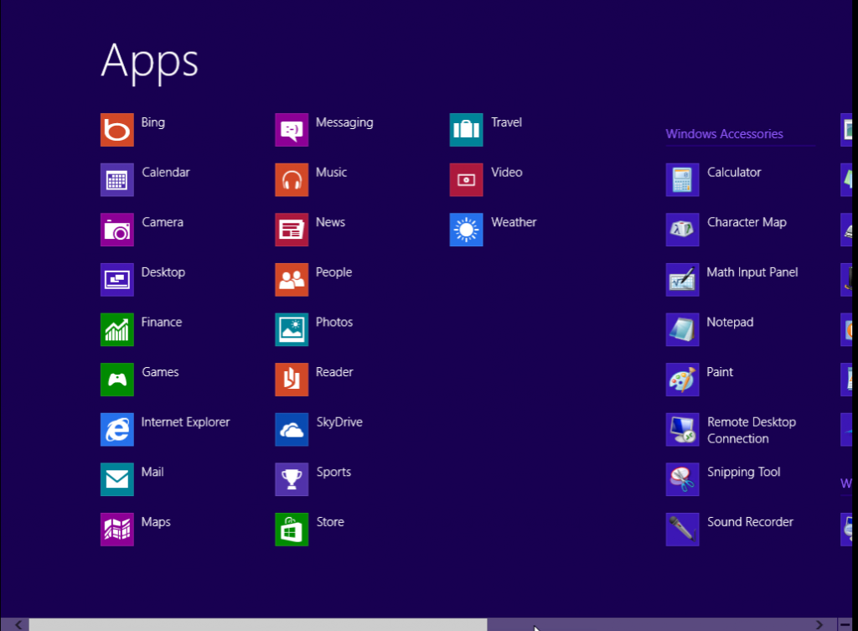858x631 pixels.
Task: Open the Travel suitcase icon
Action: tap(466, 130)
